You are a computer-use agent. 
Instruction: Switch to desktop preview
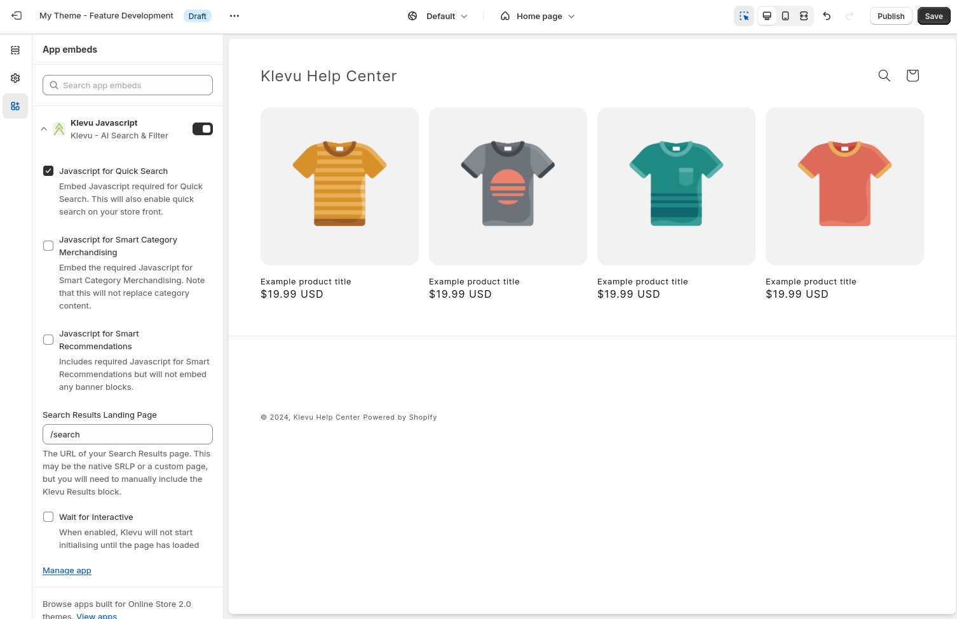(x=767, y=16)
